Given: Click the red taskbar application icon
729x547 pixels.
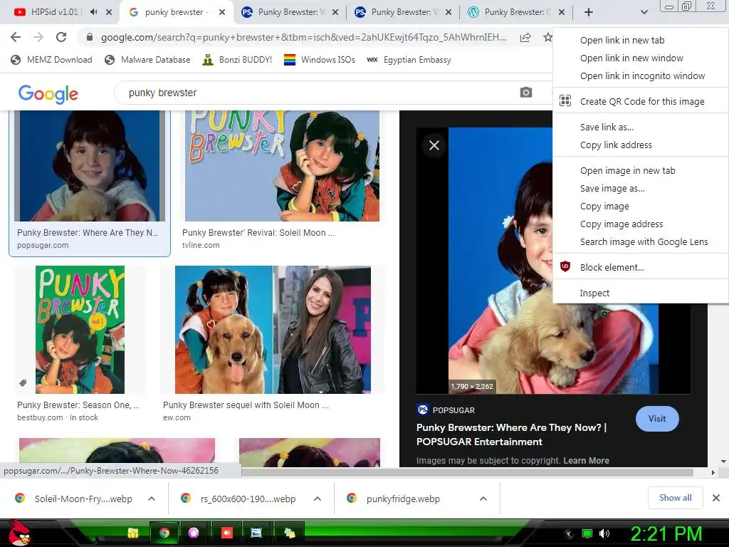Looking at the screenshot, I should tap(226, 533).
